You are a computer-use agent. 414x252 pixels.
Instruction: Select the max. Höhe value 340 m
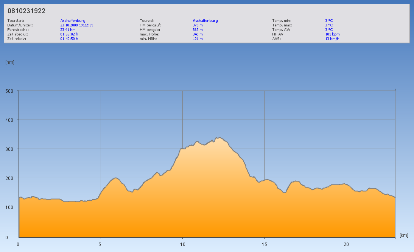click(198, 34)
